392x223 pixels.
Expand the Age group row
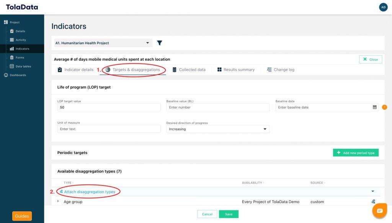[x=58, y=201]
